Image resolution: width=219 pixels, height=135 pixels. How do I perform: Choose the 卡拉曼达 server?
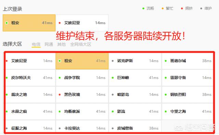point(82,126)
